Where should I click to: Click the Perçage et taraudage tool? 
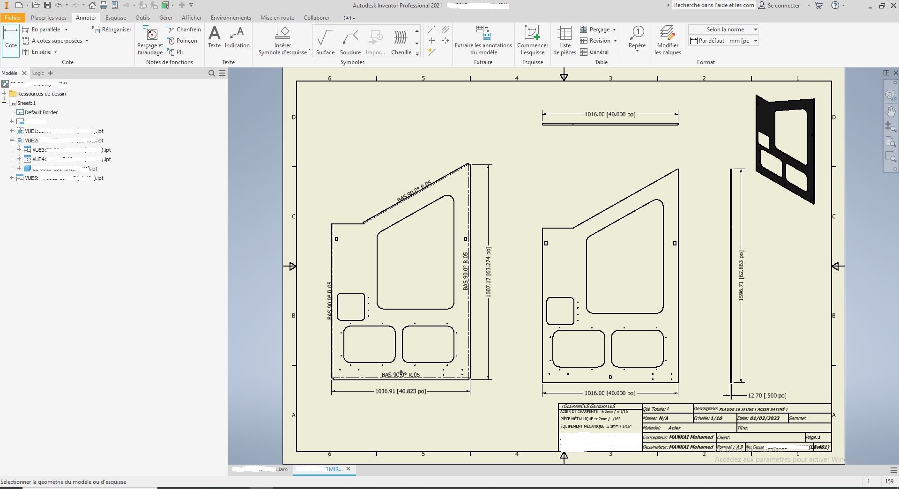pos(150,41)
